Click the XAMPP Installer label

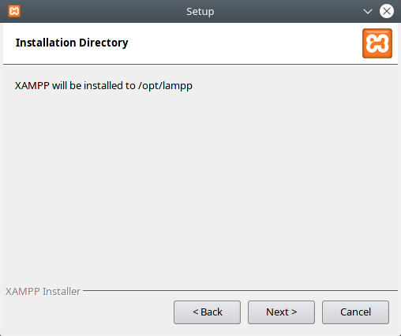[x=43, y=292]
